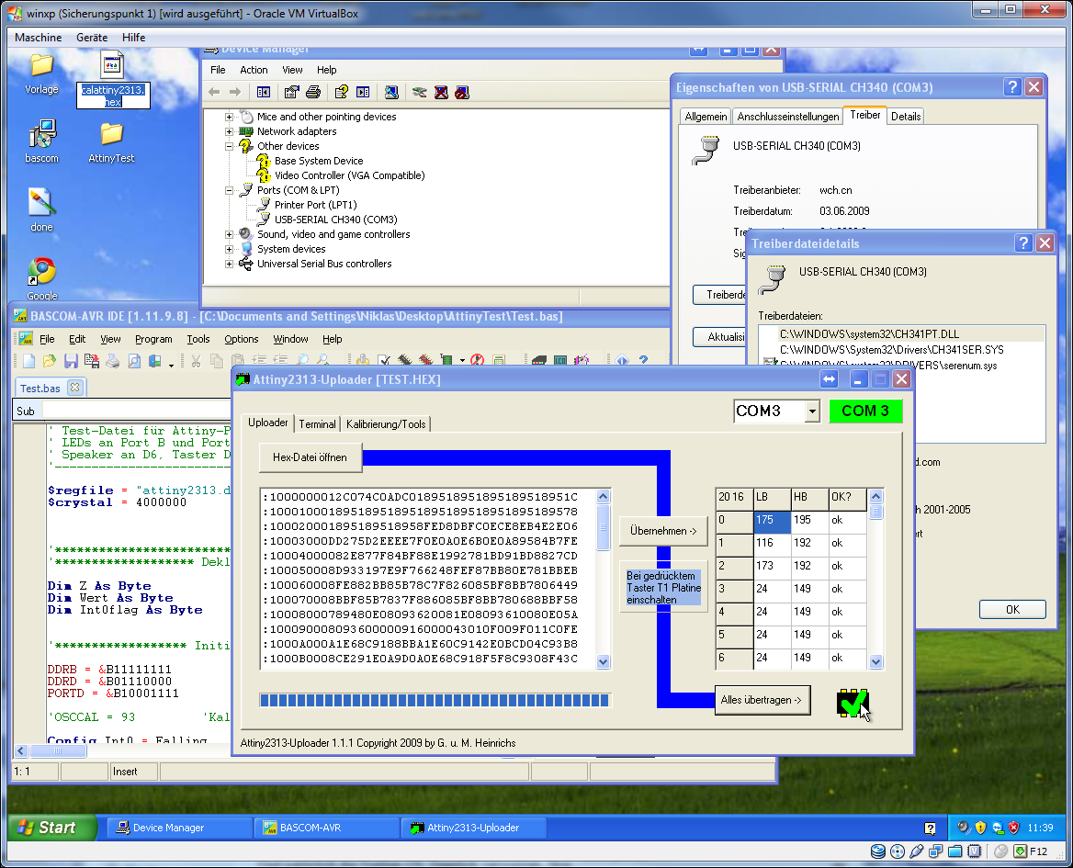1073x868 pixels.
Task: Open dropdown arrow next to programmer icon
Action: coord(463,360)
